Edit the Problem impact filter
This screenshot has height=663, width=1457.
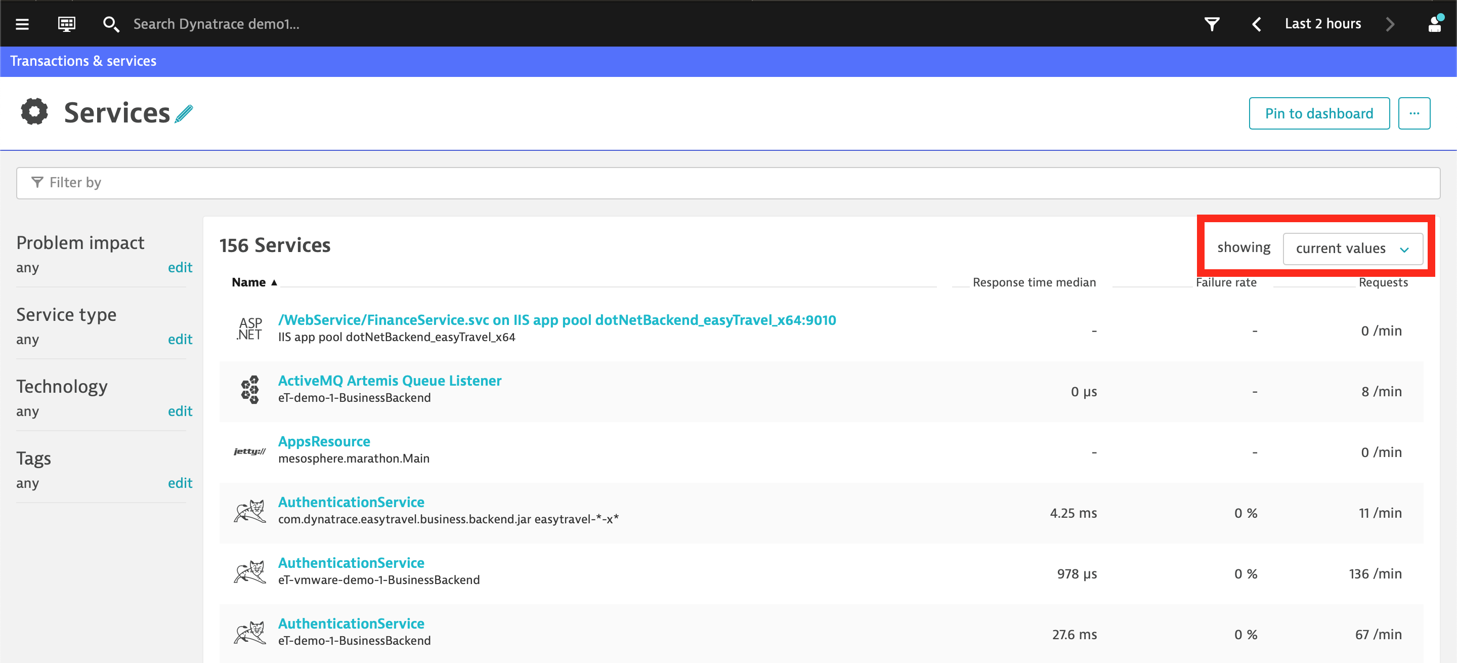click(180, 268)
